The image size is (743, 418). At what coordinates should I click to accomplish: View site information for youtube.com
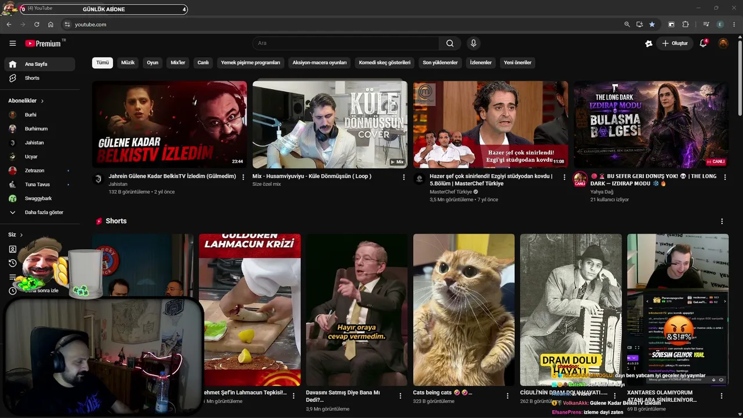click(67, 24)
